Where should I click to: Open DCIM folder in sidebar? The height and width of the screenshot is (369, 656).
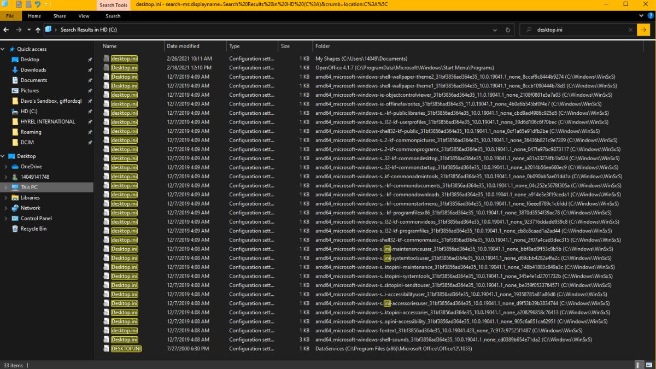pyautogui.click(x=27, y=142)
